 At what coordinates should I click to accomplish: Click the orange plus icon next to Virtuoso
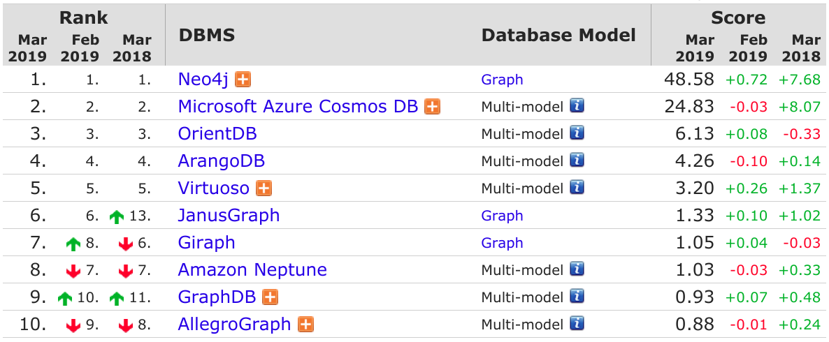click(x=264, y=188)
